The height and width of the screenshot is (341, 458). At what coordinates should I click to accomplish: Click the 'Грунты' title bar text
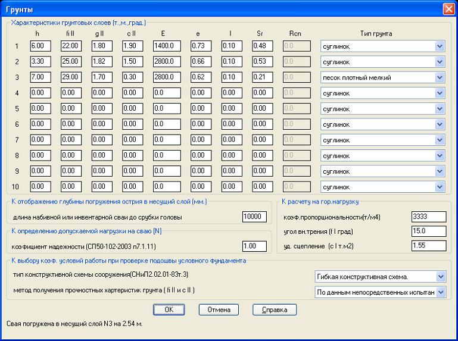[19, 10]
